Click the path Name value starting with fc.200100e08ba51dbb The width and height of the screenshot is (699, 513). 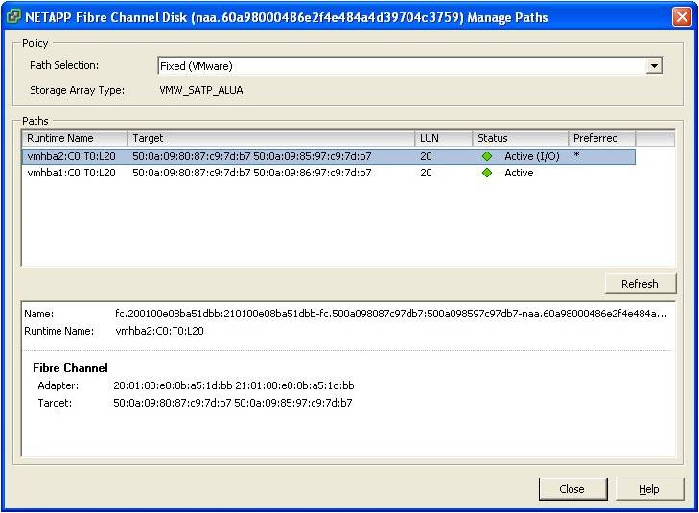(x=390, y=314)
